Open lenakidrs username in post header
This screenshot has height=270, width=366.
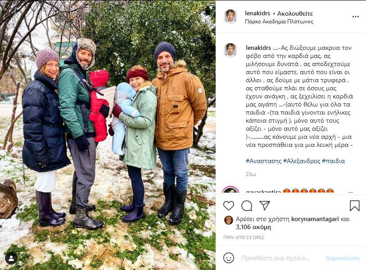(x=257, y=13)
